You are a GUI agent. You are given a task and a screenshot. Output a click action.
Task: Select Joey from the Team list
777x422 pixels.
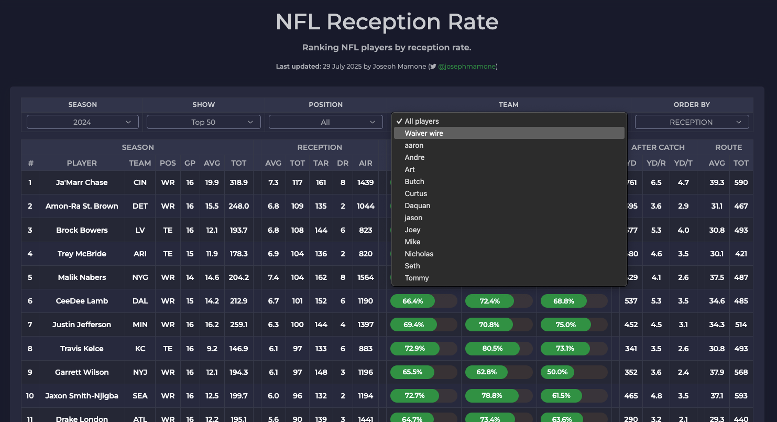[x=509, y=230]
